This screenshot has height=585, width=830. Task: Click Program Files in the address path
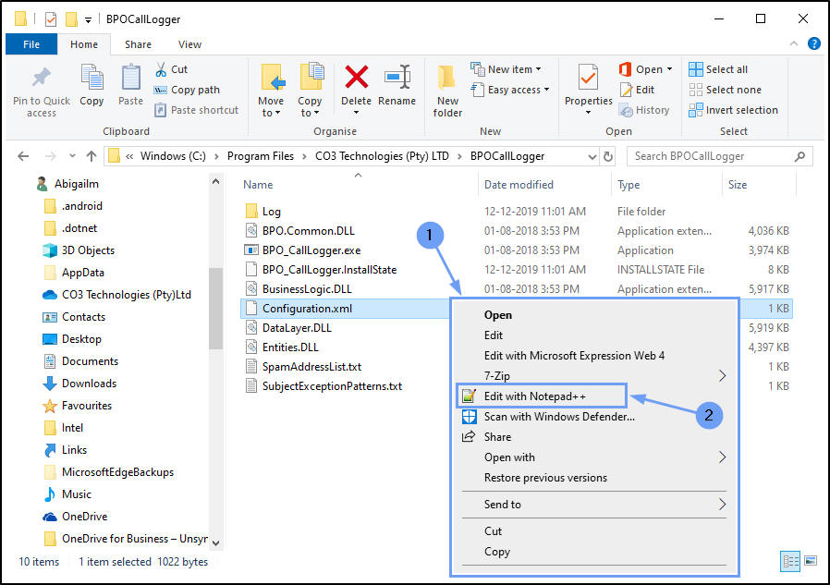260,156
